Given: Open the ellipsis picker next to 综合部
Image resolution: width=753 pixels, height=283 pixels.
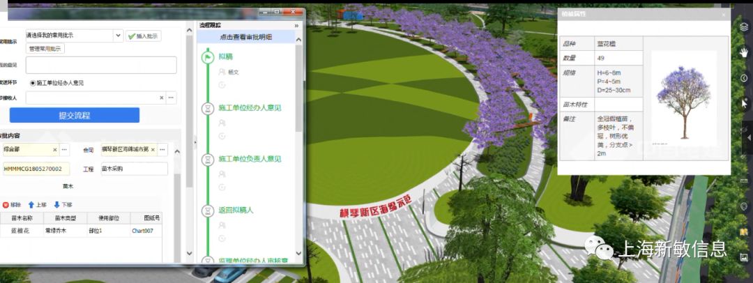Looking at the screenshot, I should pyautogui.click(x=65, y=150).
